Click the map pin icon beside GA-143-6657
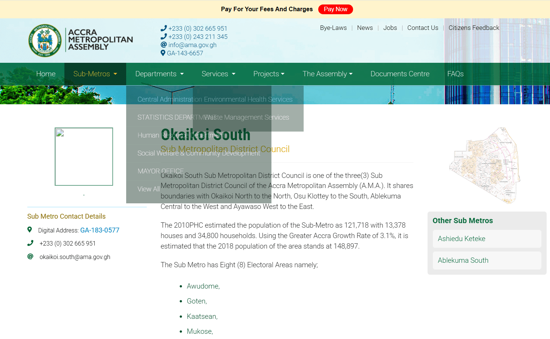The height and width of the screenshot is (339, 550). click(163, 53)
